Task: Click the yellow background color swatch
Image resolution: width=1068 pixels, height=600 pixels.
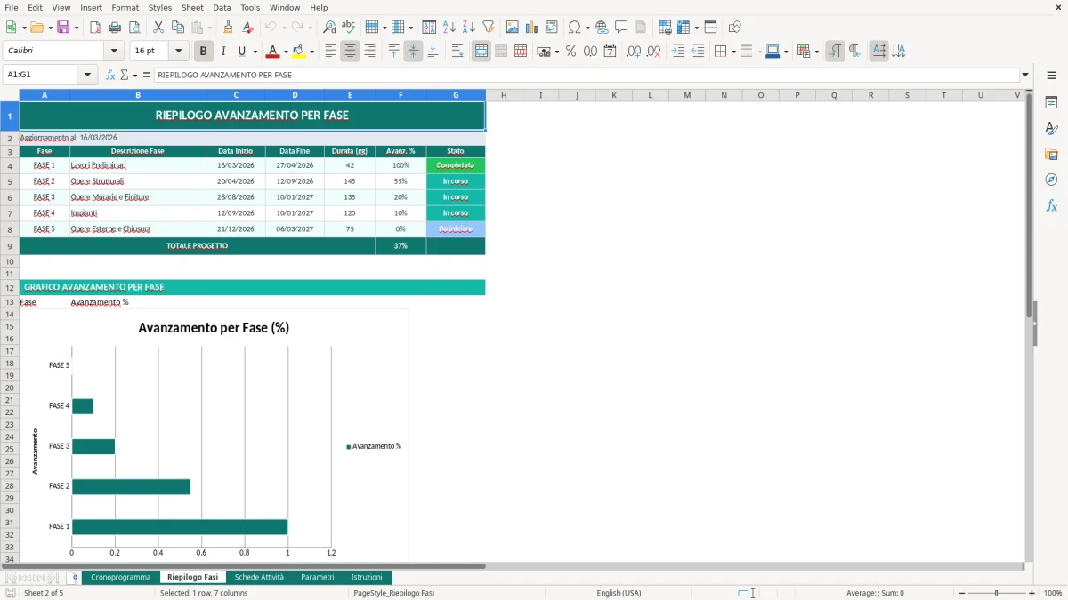Action: 299,52
